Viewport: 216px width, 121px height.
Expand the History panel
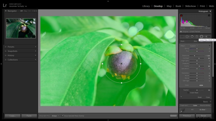click(x=6, y=55)
